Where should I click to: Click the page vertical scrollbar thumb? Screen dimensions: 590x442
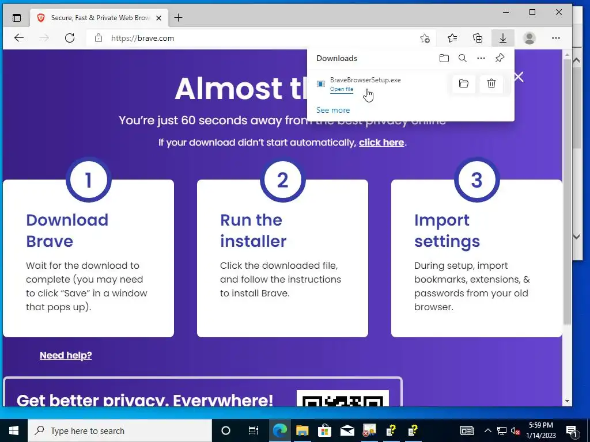[x=567, y=192]
